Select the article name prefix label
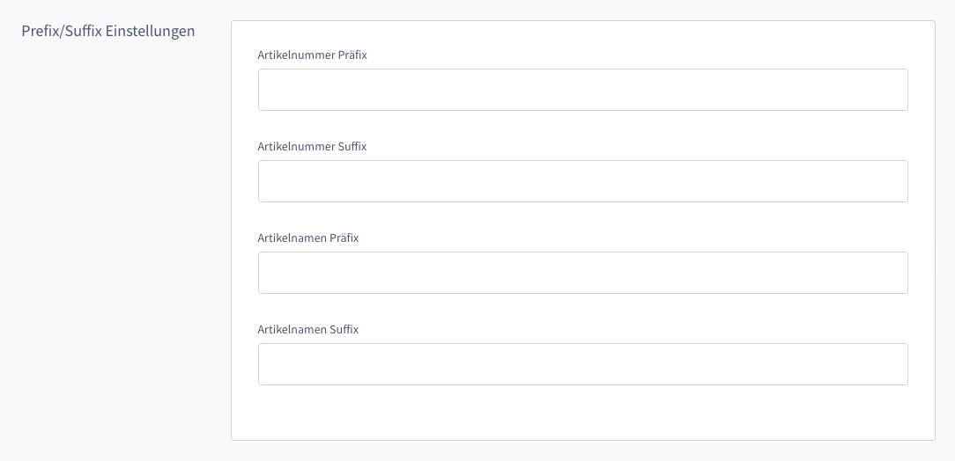 coord(308,238)
